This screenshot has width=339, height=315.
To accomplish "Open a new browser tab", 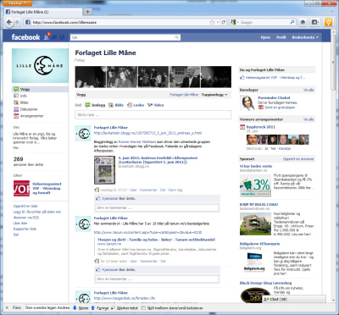I will 87,12.
